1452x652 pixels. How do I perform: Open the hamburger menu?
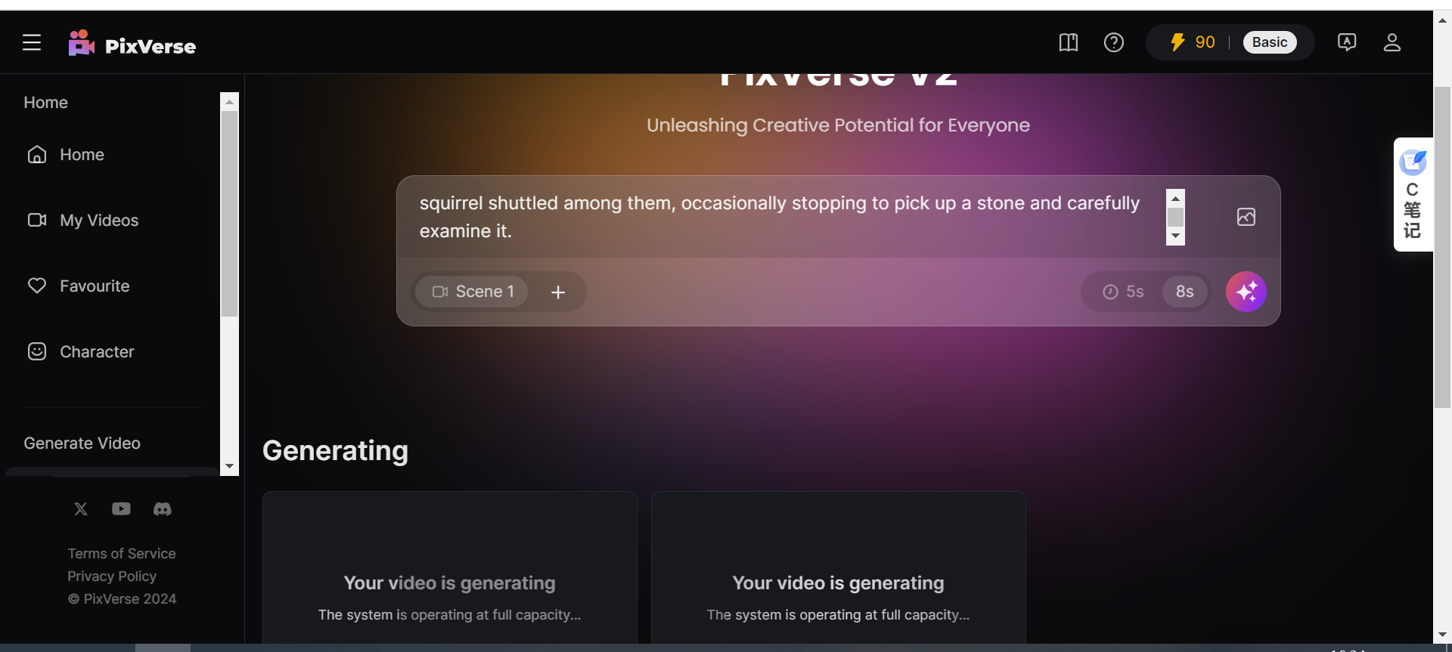click(32, 42)
